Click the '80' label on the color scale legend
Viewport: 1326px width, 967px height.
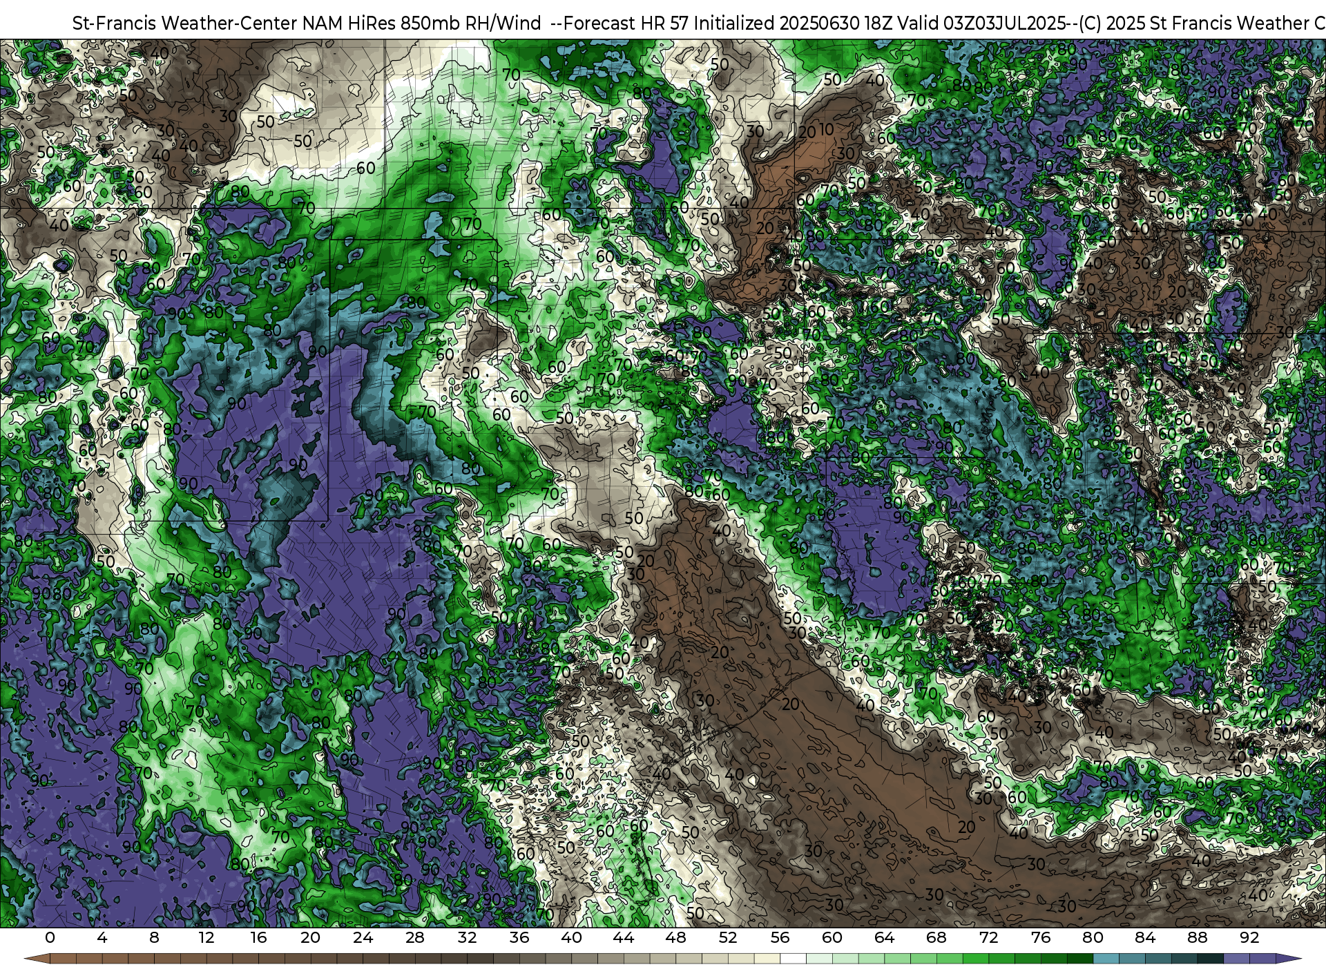point(1093,937)
